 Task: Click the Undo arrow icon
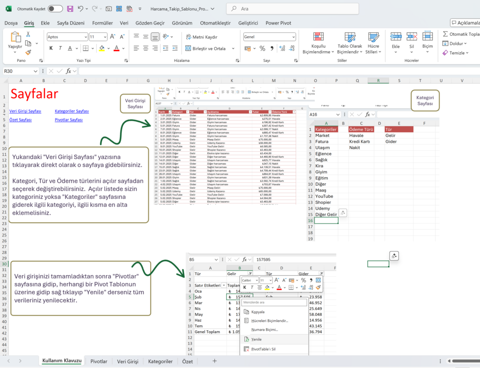(81, 9)
